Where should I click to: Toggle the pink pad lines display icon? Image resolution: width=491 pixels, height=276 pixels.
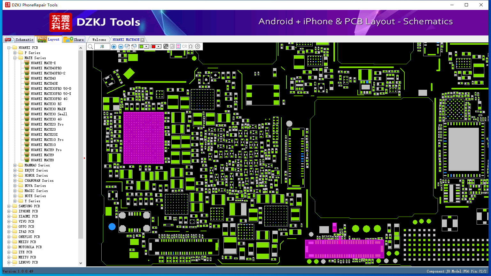(178, 47)
